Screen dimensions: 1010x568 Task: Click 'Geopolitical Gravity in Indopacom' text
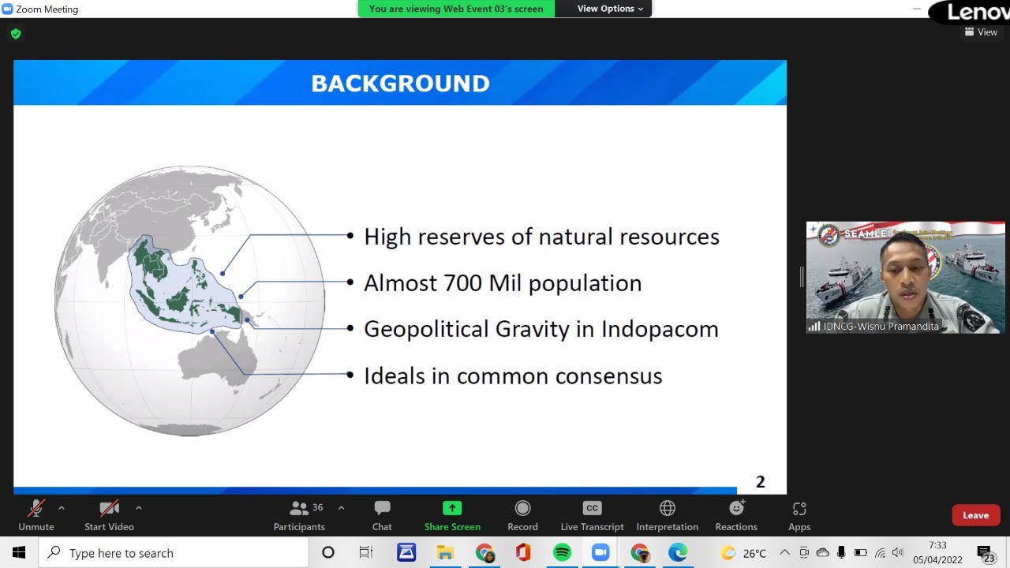pos(541,329)
